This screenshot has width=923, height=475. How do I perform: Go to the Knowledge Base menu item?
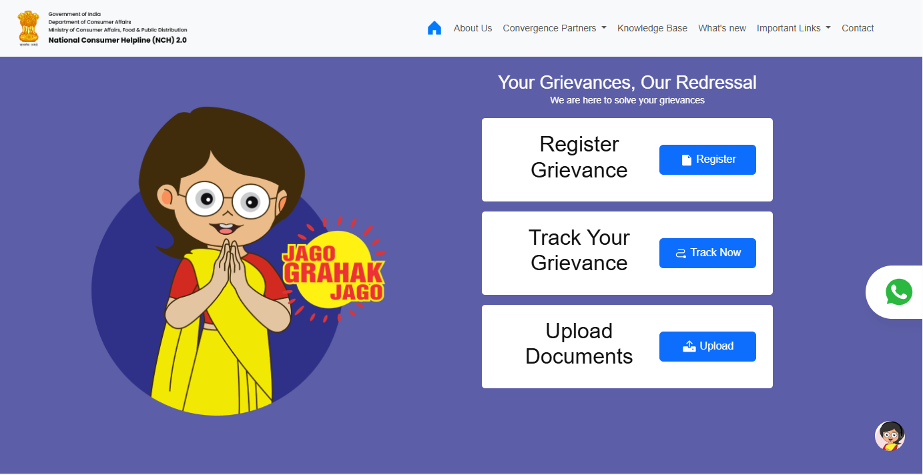pyautogui.click(x=652, y=28)
